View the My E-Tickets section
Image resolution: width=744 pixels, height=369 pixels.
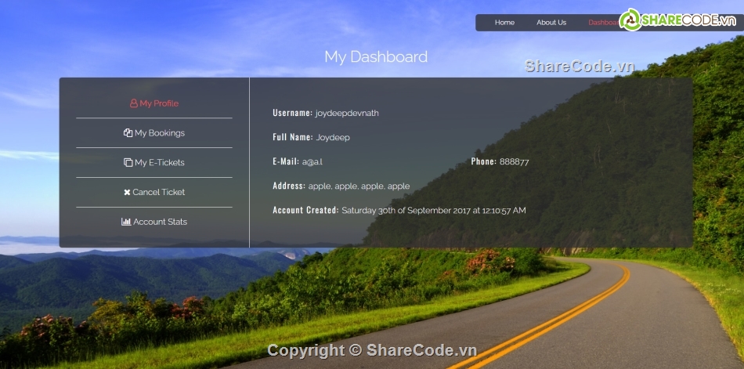[x=160, y=163]
